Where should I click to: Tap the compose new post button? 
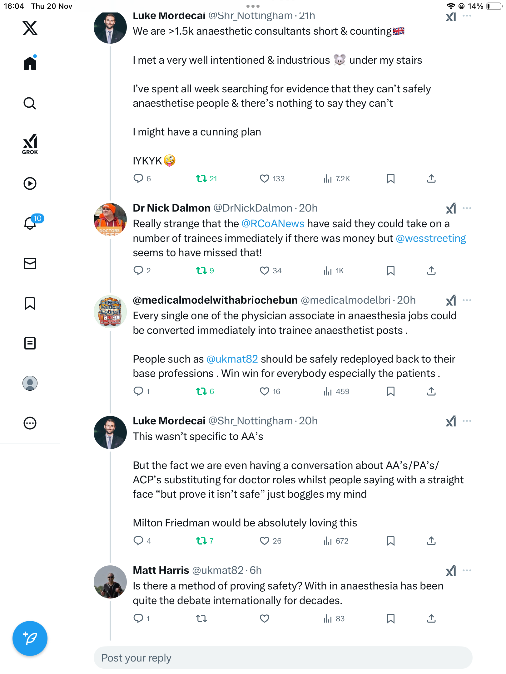[x=30, y=638]
